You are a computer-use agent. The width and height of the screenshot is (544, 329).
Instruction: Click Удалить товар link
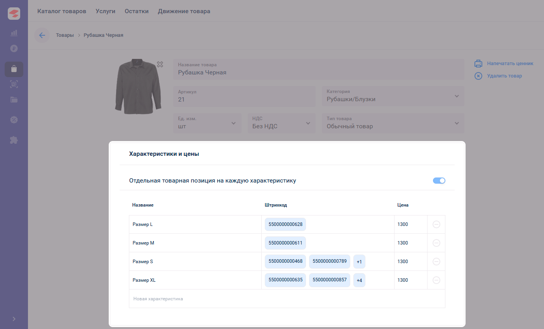(504, 76)
